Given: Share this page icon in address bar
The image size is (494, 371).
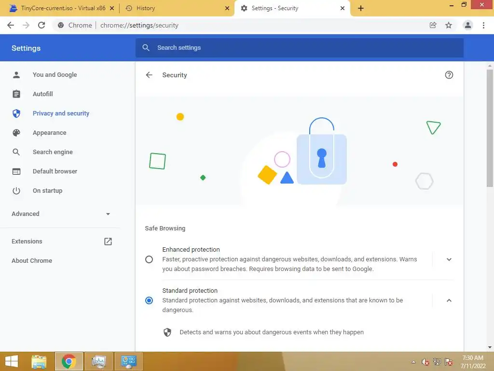Looking at the screenshot, I should [x=433, y=25].
